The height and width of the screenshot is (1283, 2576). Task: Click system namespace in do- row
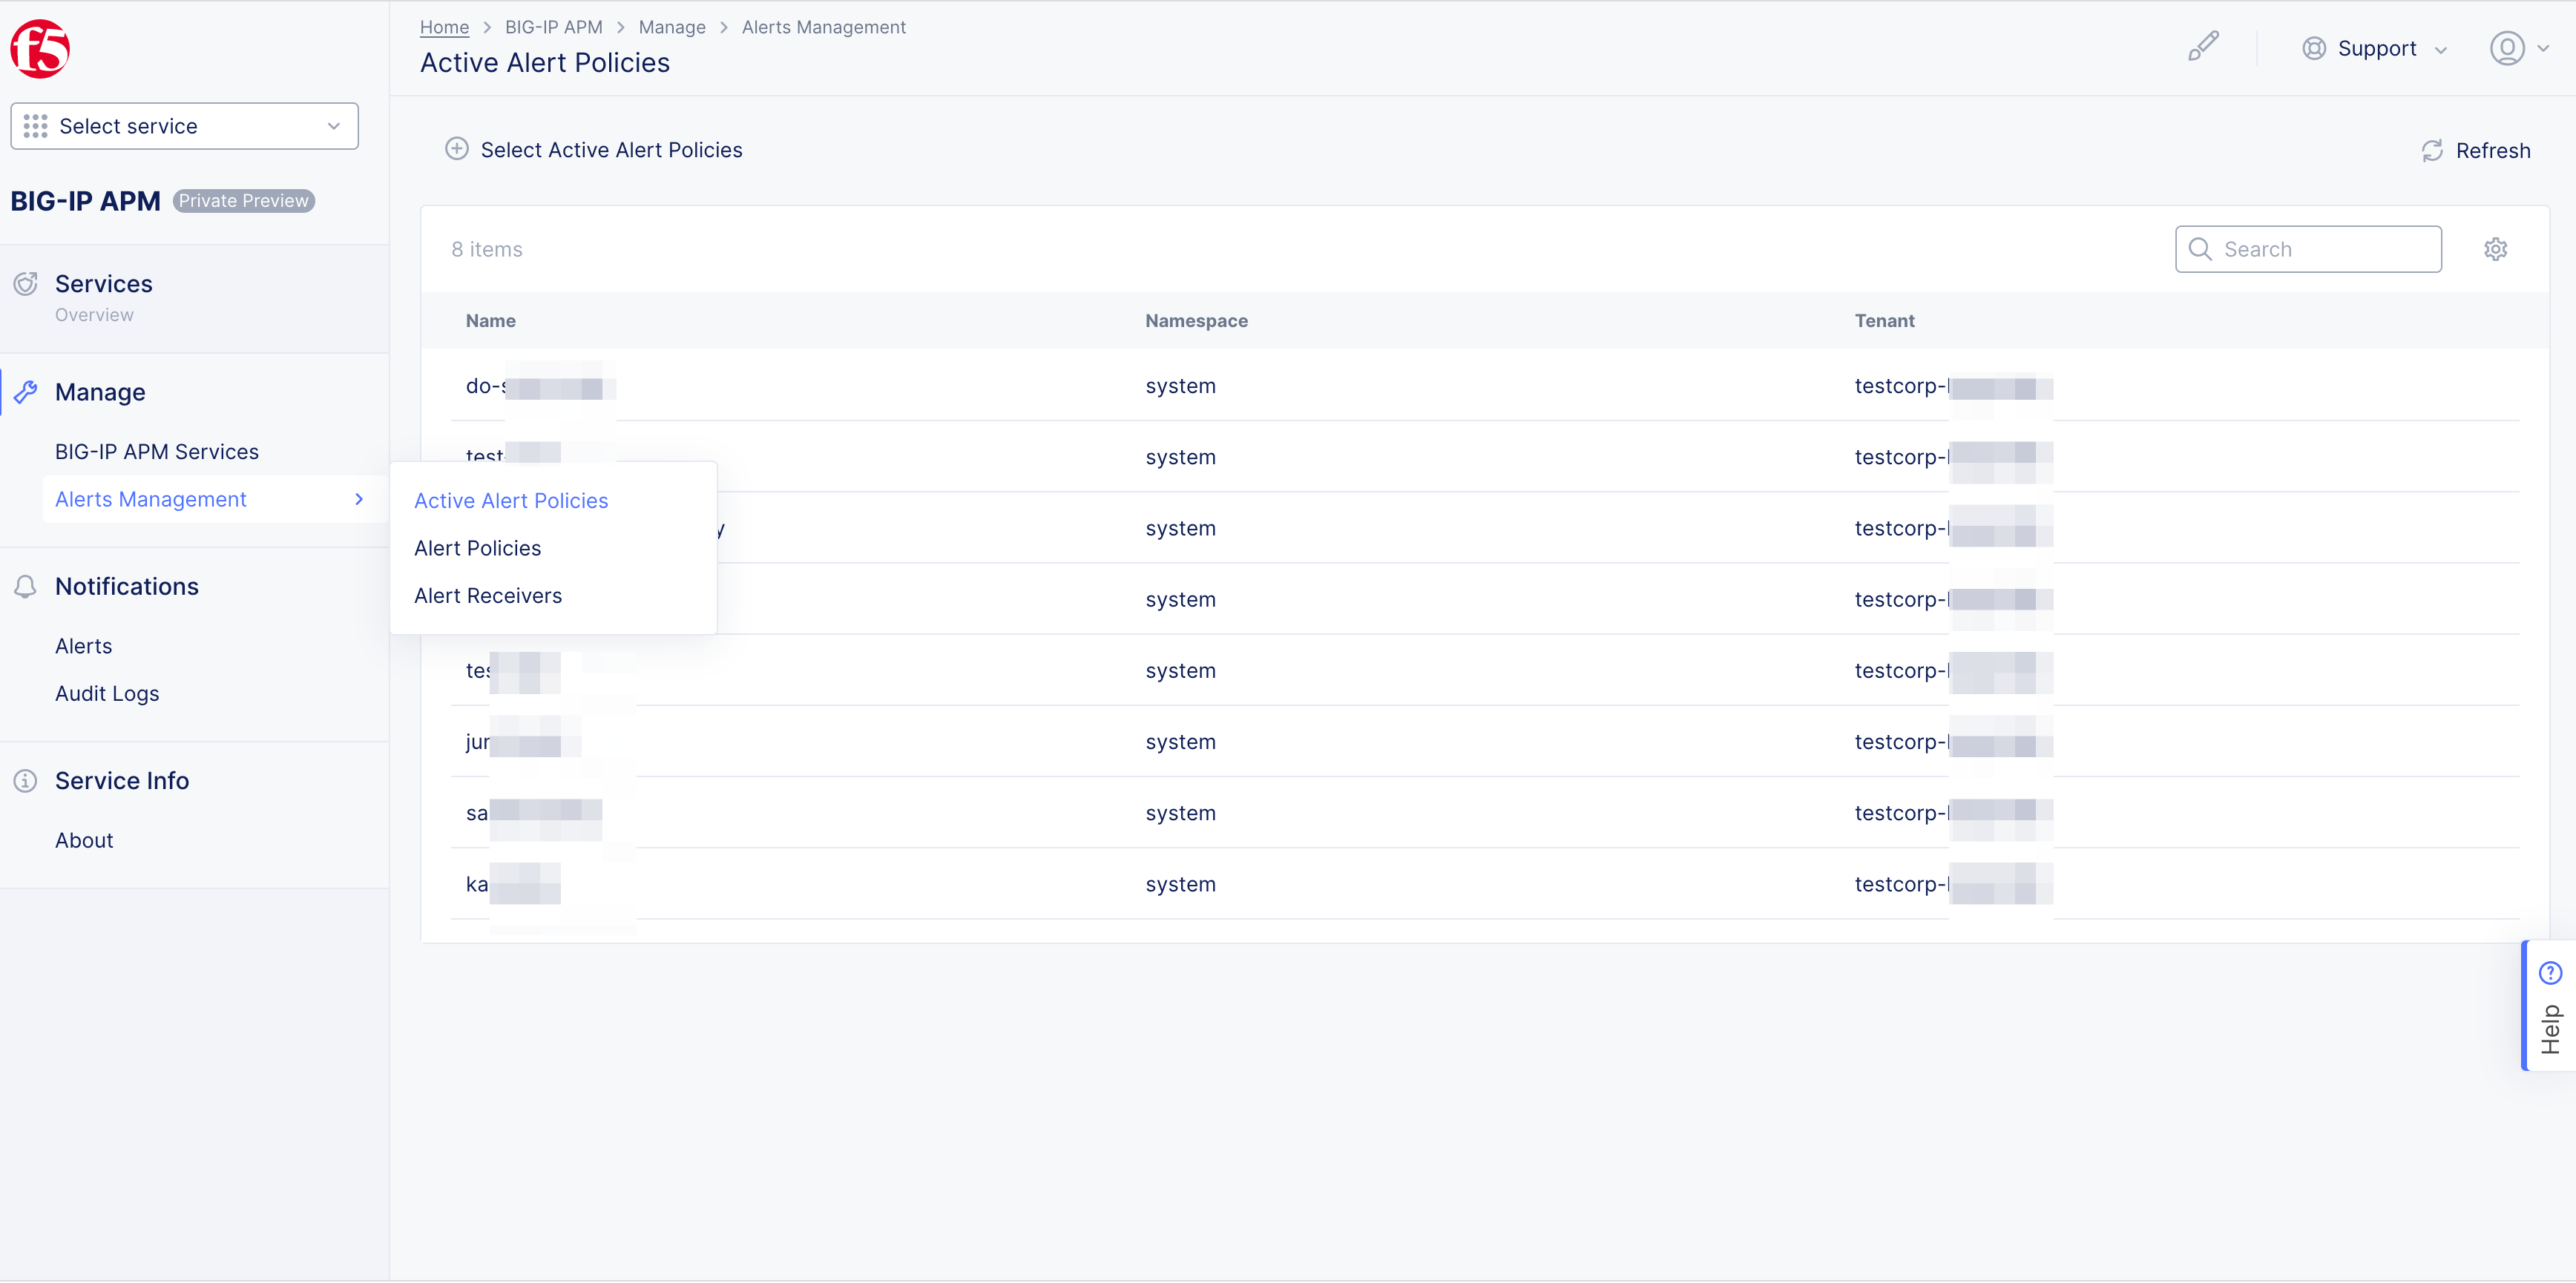[x=1180, y=386]
